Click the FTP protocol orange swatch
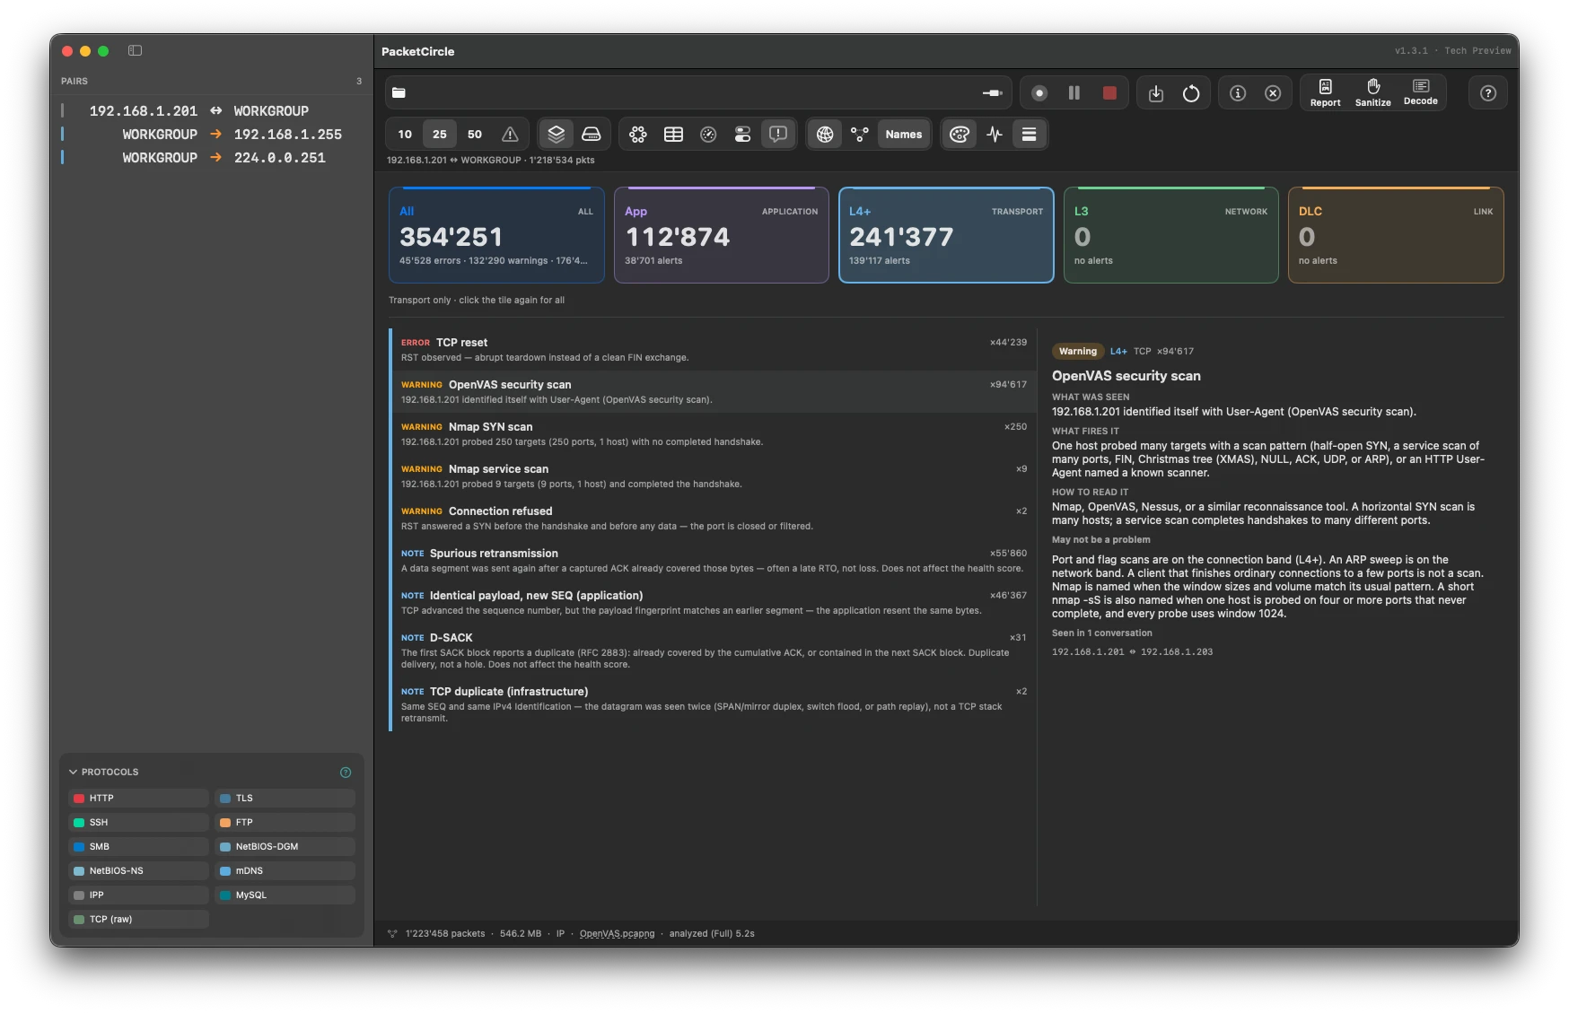Screen dimensions: 1569x1013 tap(225, 823)
